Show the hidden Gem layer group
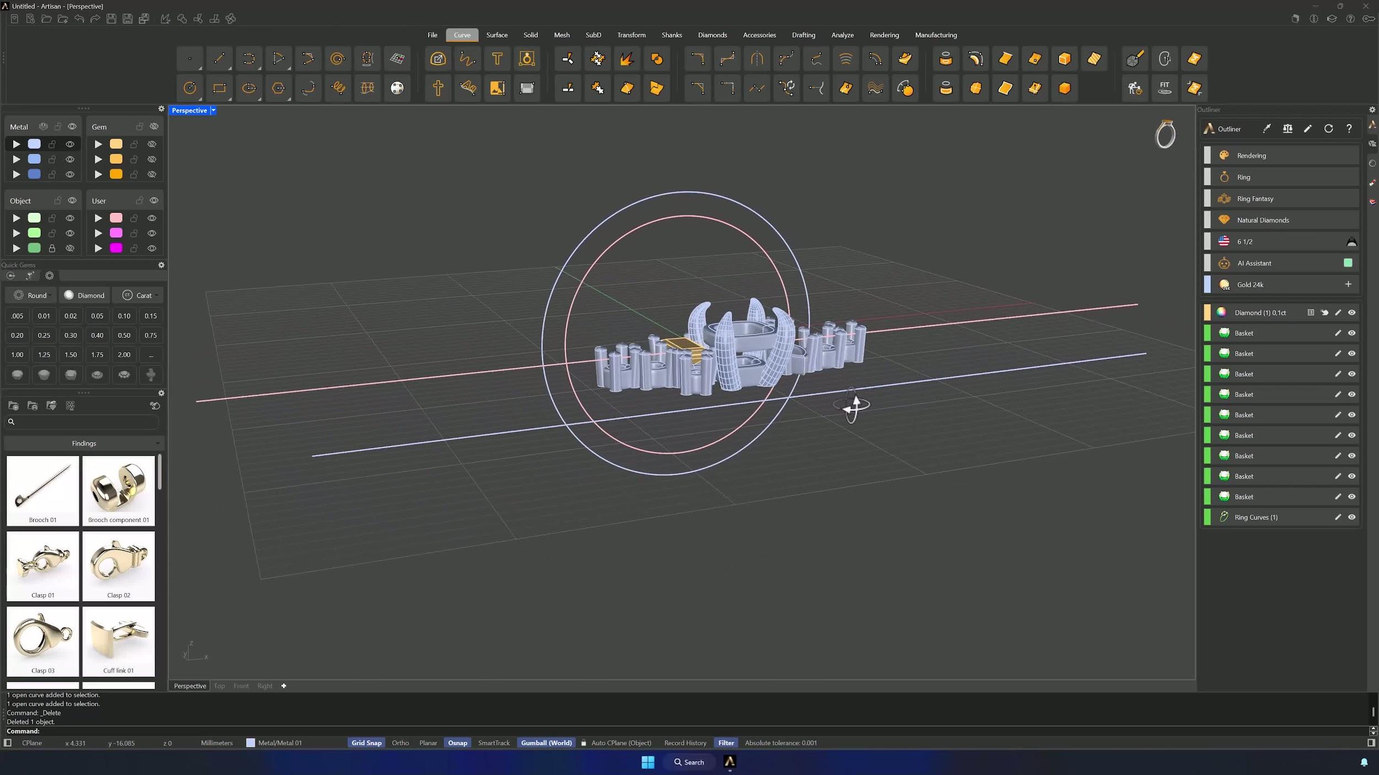 [x=154, y=127]
